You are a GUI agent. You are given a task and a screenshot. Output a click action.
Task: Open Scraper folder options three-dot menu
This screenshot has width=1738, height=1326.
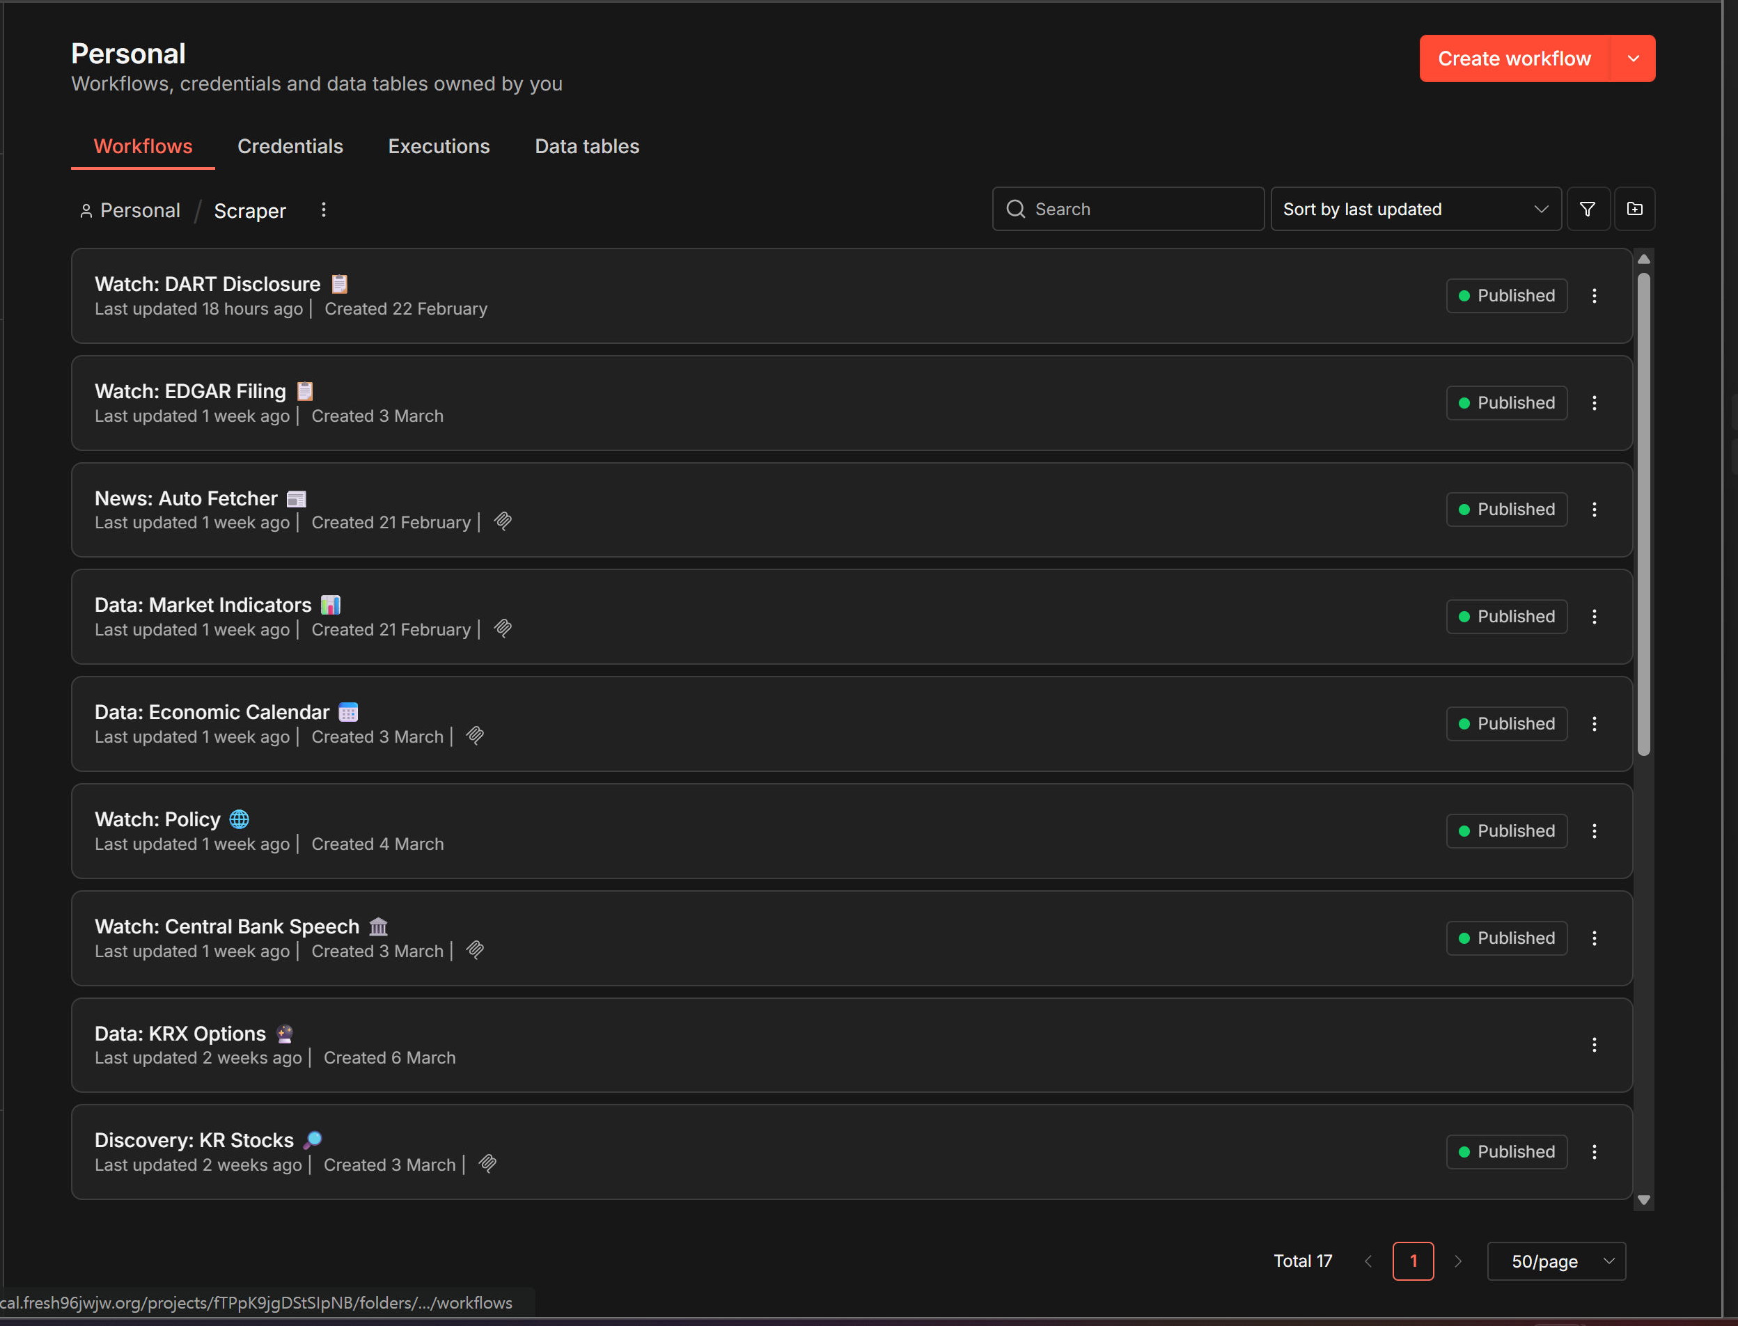[323, 210]
